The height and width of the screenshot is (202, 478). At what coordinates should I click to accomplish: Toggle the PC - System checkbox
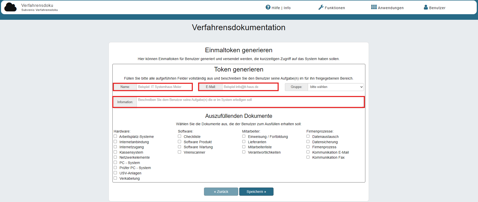[x=115, y=162]
